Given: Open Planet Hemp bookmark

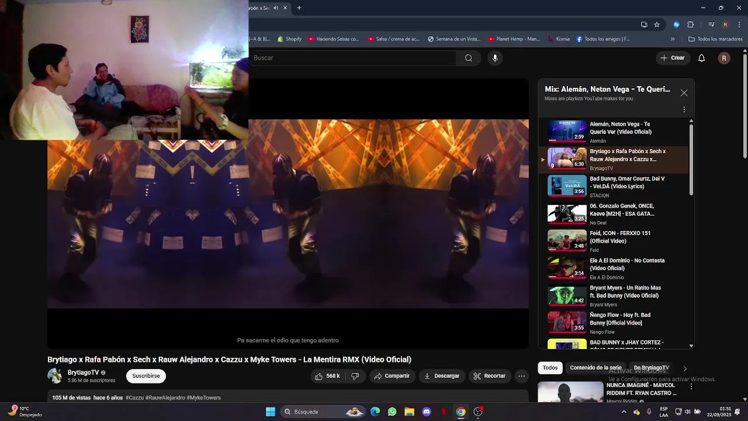Looking at the screenshot, I should tap(514, 39).
